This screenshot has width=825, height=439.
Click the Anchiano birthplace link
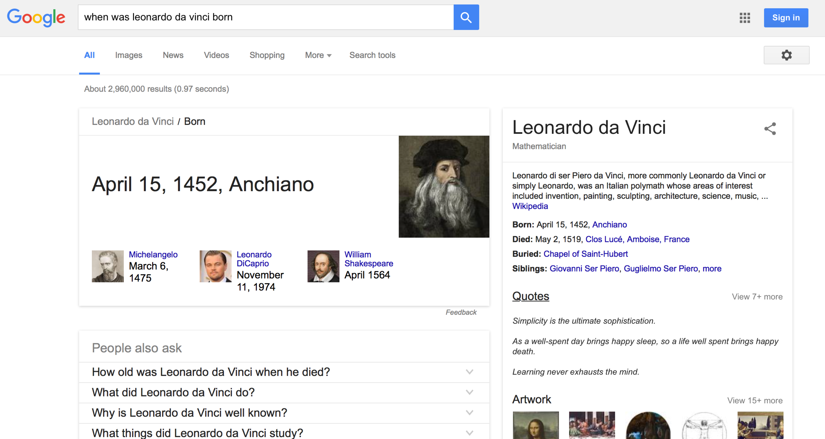(x=609, y=225)
